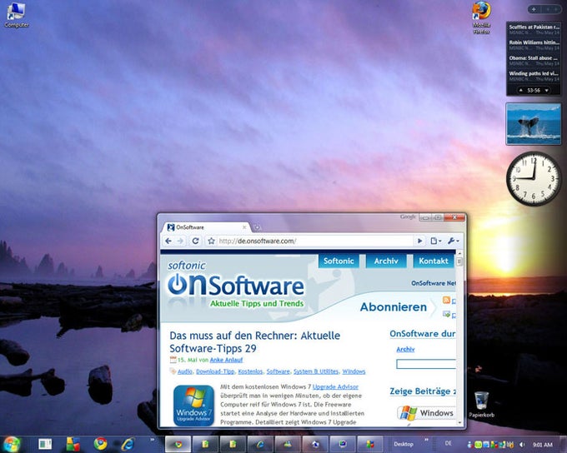Click the DE language indicator
Viewport: 567px width, 453px height.
coord(449,443)
